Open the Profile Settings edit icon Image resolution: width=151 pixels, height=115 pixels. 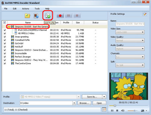point(145,14)
